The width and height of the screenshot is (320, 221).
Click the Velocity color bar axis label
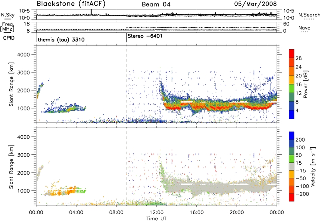point(312,166)
